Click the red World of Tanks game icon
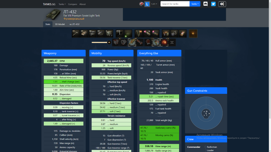The height and width of the screenshot is (152, 271). point(141,4)
